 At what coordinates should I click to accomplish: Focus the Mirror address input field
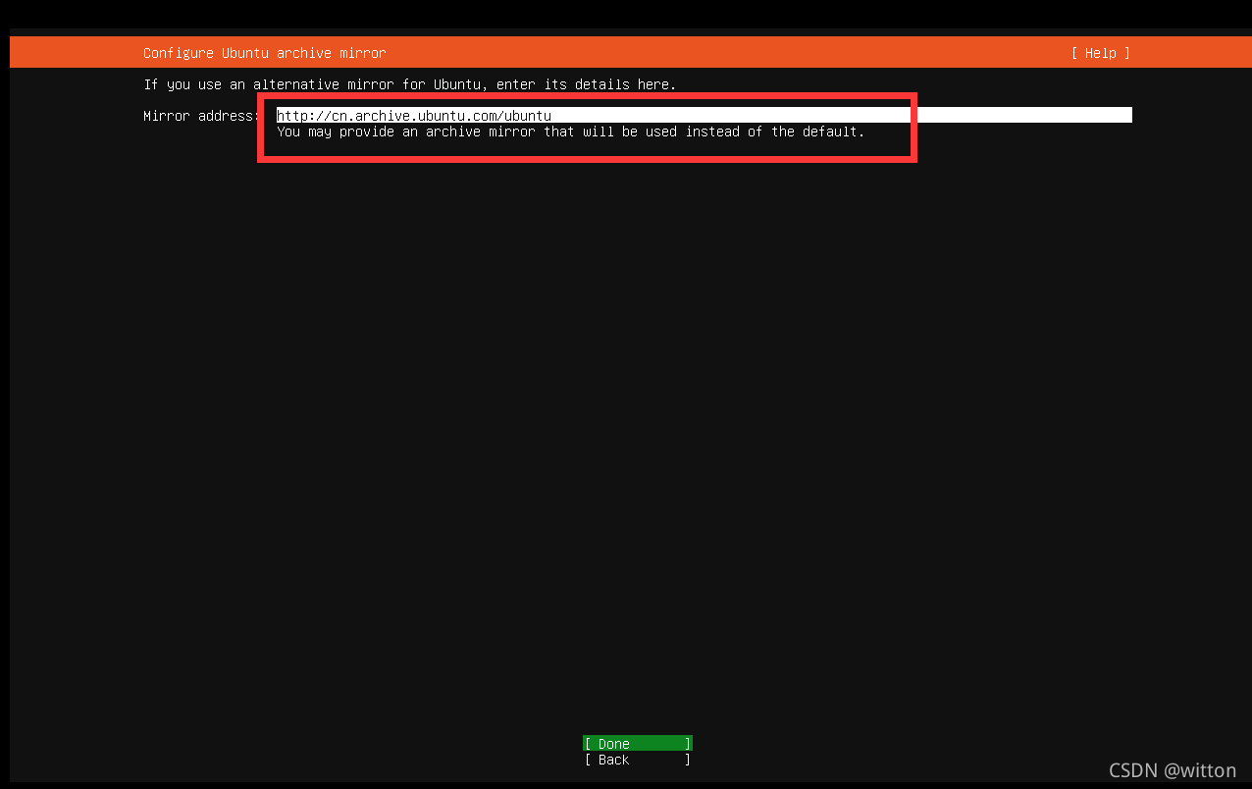pyautogui.click(x=704, y=115)
